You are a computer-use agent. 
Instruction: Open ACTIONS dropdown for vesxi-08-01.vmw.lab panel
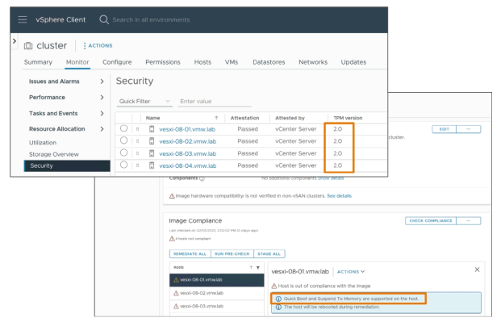click(351, 271)
